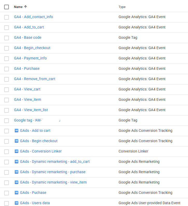Screen dimensions: 188x206
Task: Check the GA4 - Add_to_cart row checkbox
Action: coord(6,28)
